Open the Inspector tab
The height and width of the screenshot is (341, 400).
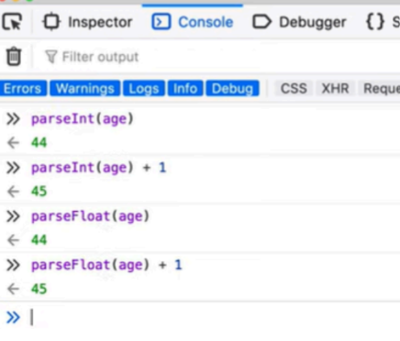click(x=87, y=22)
